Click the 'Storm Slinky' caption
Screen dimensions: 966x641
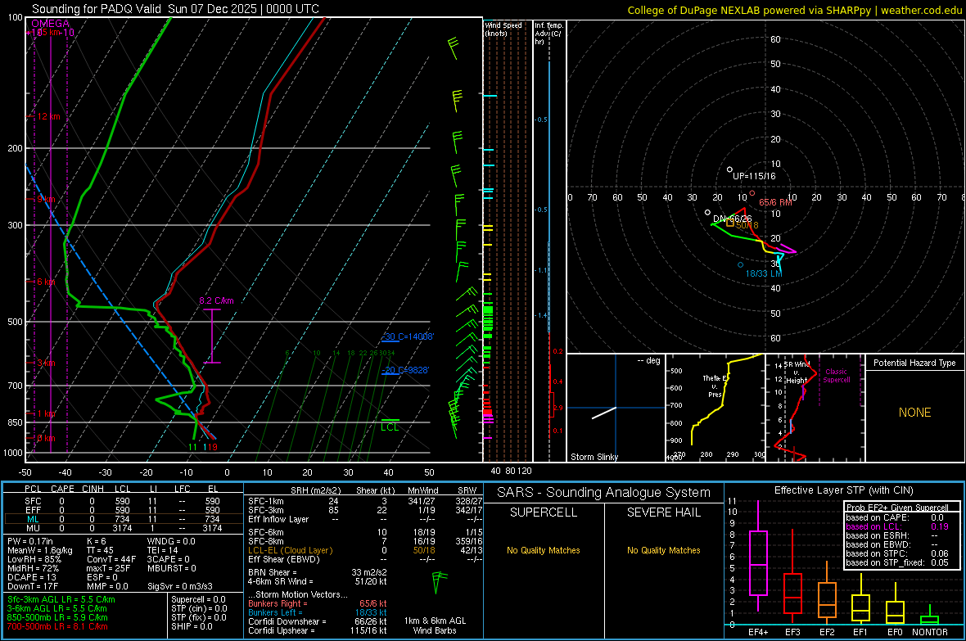pos(594,457)
